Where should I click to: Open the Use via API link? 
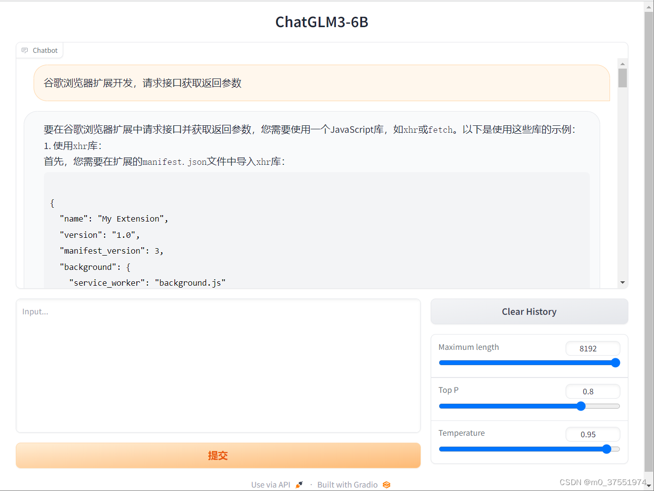coord(270,484)
